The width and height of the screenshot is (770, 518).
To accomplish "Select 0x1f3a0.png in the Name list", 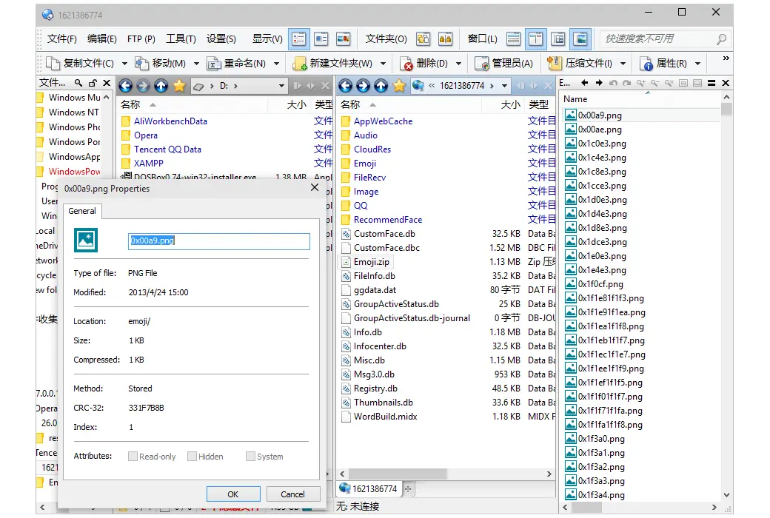I will [x=595, y=439].
